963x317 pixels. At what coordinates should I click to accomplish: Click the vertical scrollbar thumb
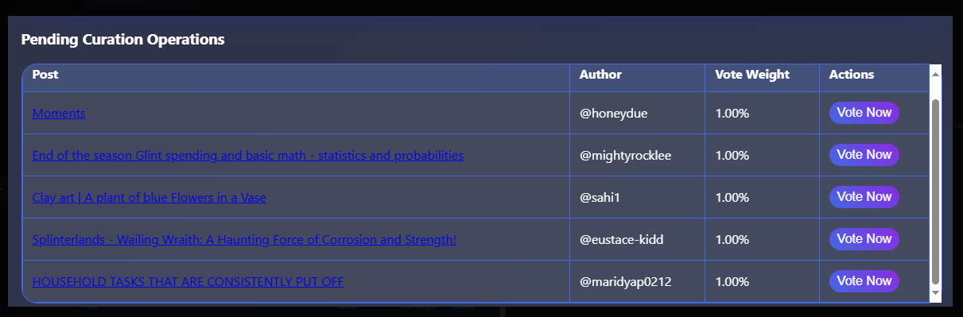pos(935,191)
